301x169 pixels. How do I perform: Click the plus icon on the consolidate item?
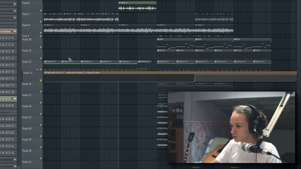coord(15,31)
